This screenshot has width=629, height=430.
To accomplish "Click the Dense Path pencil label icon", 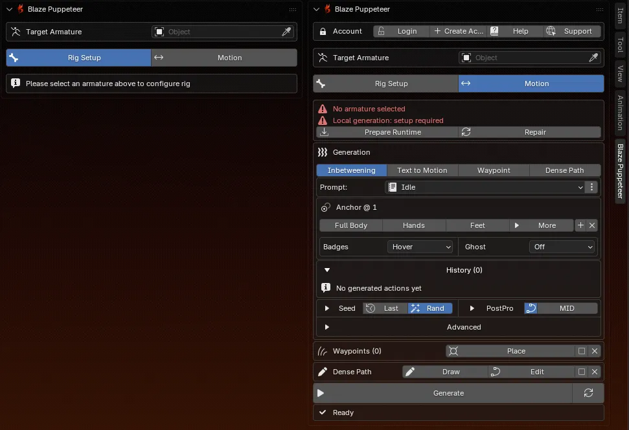I will (x=323, y=372).
